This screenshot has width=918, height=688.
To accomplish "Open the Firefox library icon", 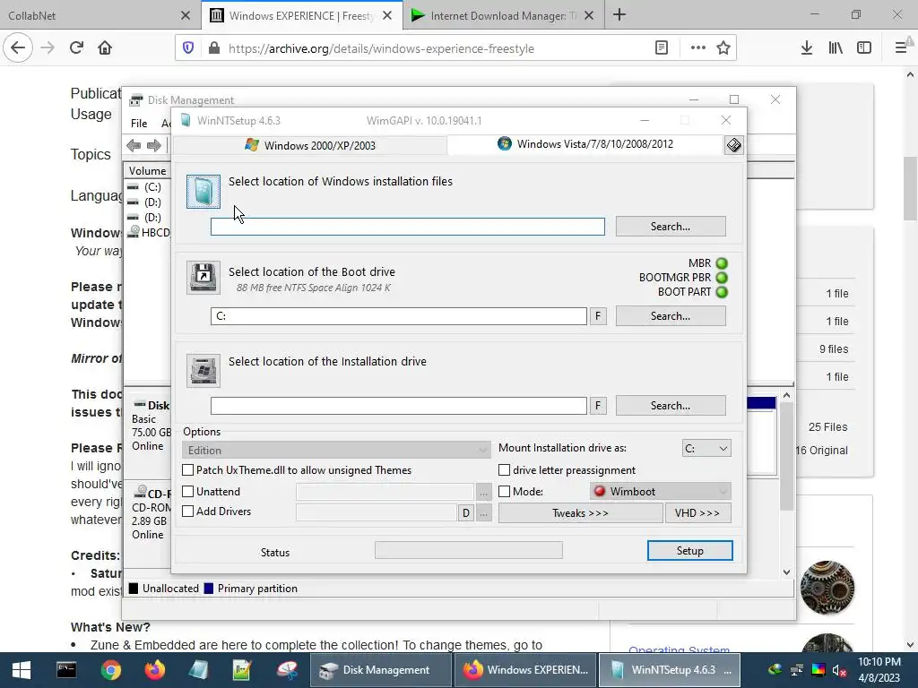I will pyautogui.click(x=836, y=48).
